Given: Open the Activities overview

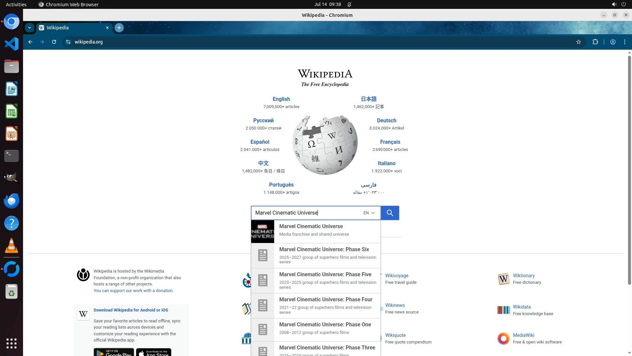Looking at the screenshot, I should (x=16, y=4).
